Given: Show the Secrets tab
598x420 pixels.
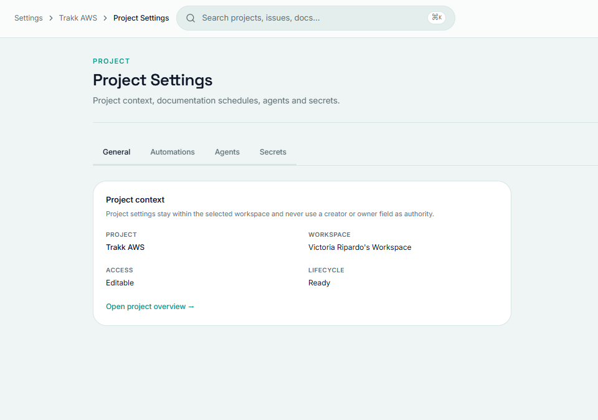Looking at the screenshot, I should tap(273, 152).
